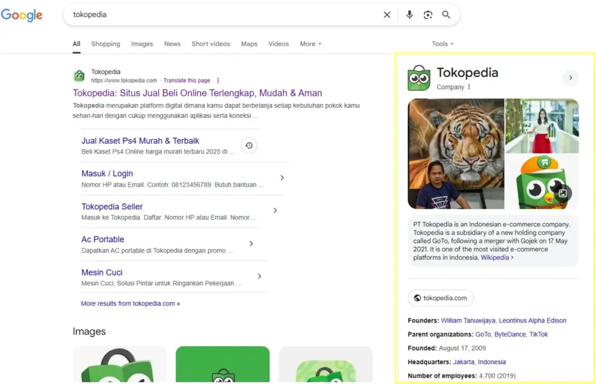Image resolution: width=596 pixels, height=384 pixels.
Task: Open the knowledge panel arrow beside Tokopedia
Action: [571, 78]
